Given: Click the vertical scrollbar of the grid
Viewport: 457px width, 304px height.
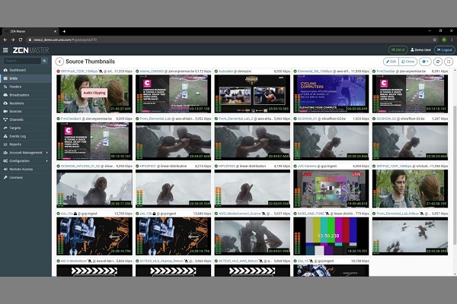Looking at the screenshot, I should click(455, 176).
